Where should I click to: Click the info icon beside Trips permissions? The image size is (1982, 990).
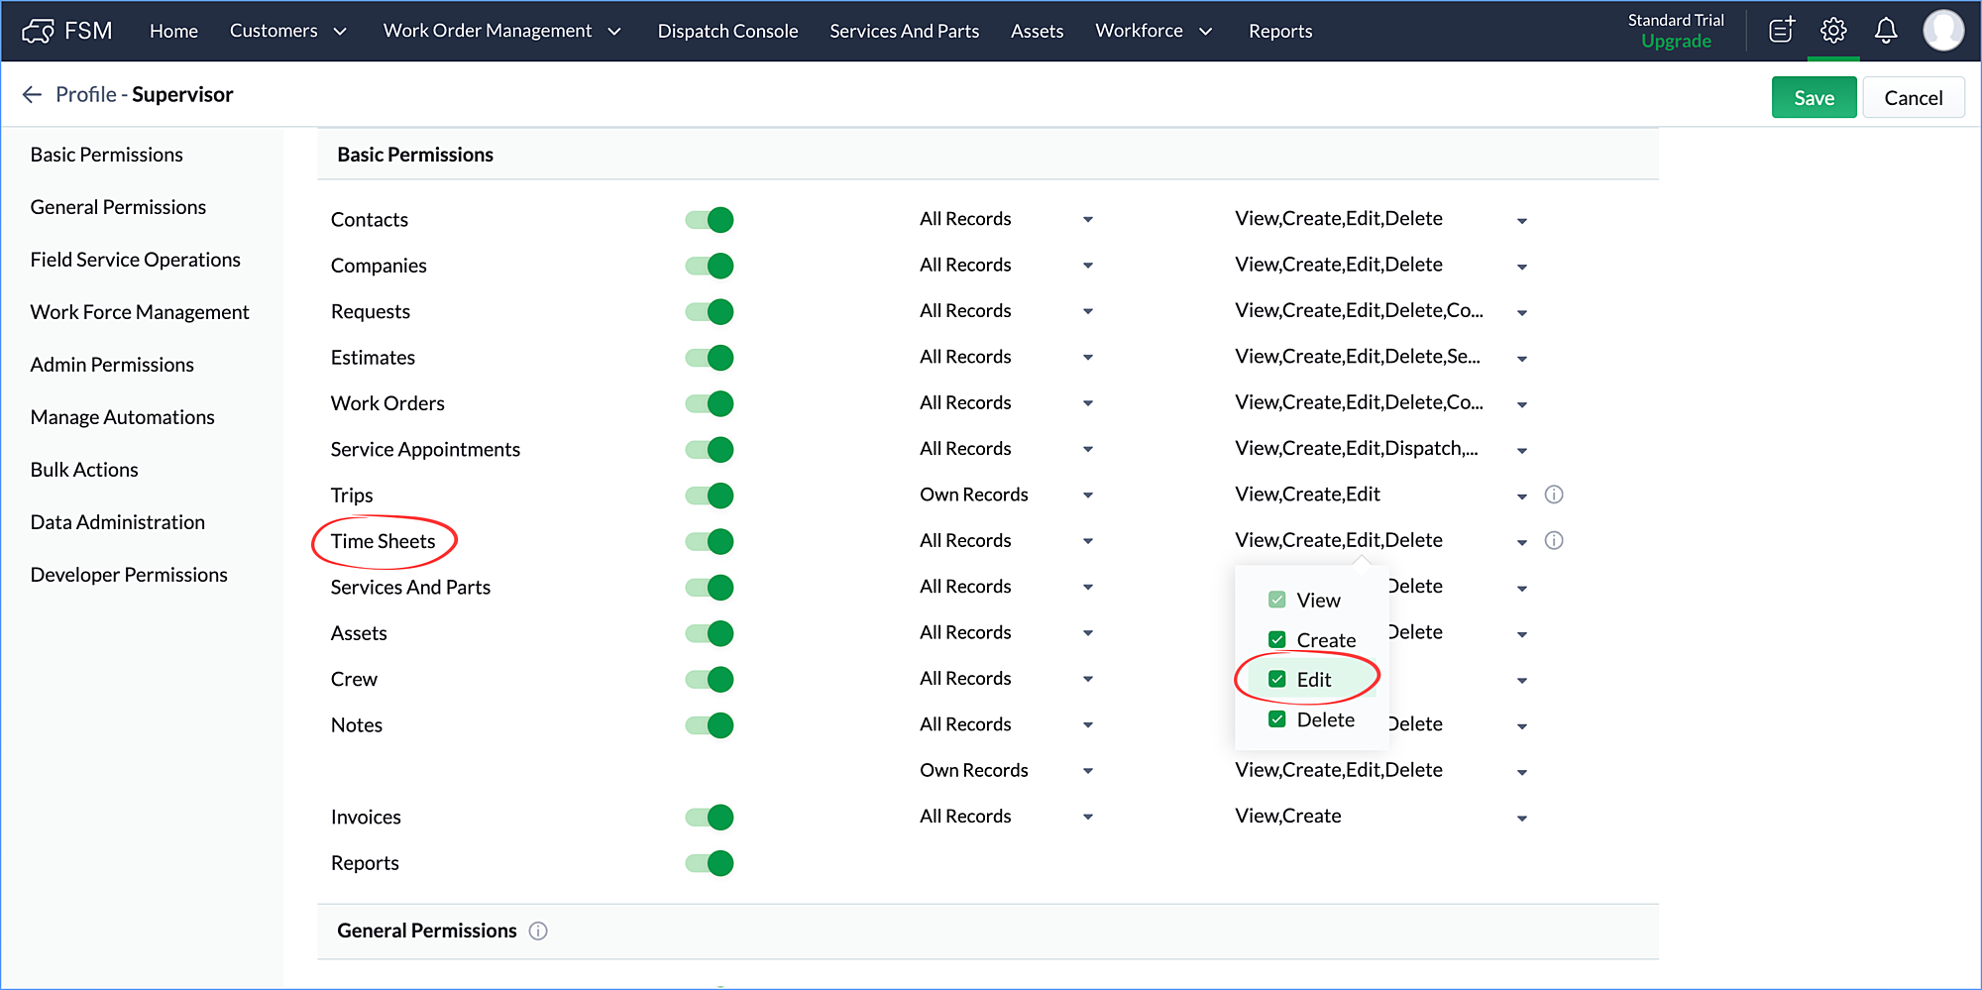[x=1554, y=495]
